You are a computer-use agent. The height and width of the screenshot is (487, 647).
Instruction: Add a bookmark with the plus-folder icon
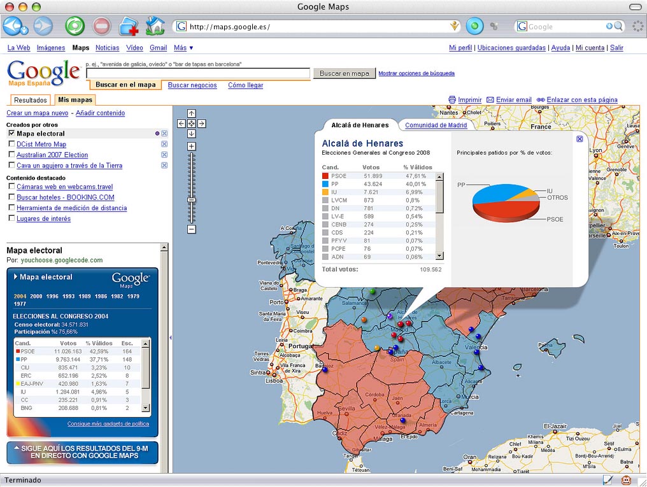click(x=129, y=27)
